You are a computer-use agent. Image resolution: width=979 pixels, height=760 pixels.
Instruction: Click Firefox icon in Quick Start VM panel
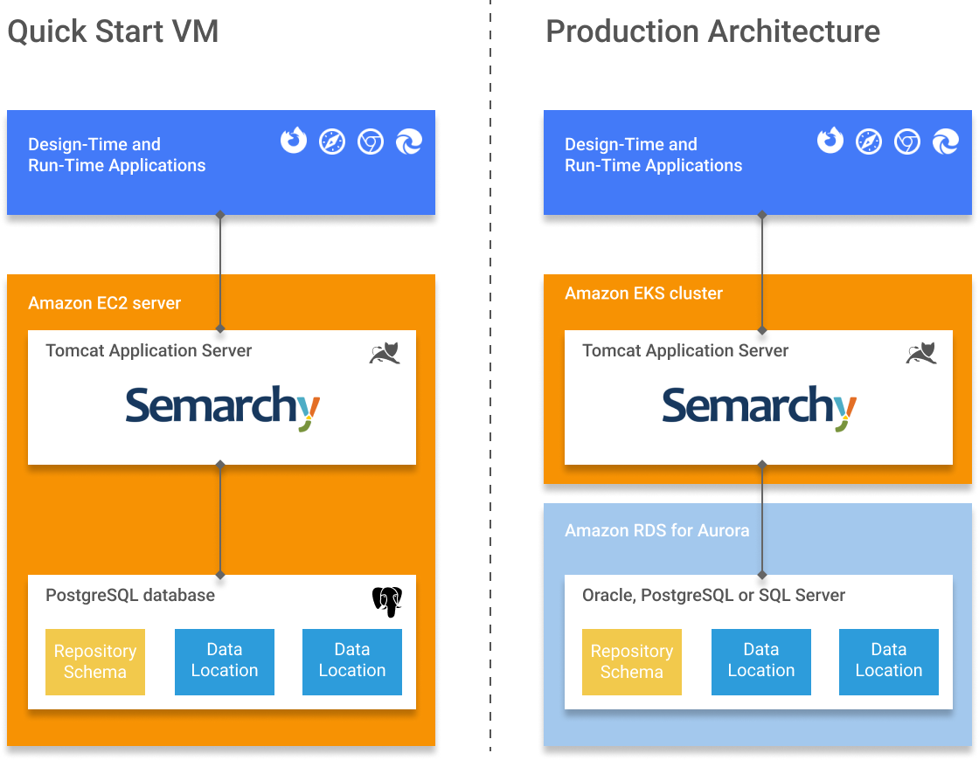[294, 141]
